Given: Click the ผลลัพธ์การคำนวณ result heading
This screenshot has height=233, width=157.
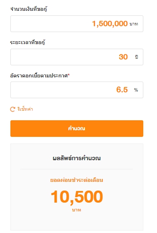Looking at the screenshot, I should coord(77,158).
